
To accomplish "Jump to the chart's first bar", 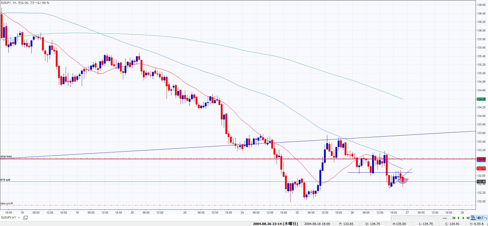I will pyautogui.click(x=454, y=218).
